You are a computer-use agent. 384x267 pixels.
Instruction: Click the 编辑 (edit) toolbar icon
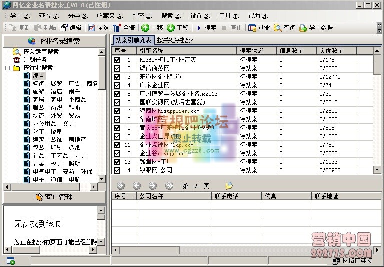click(x=63, y=27)
